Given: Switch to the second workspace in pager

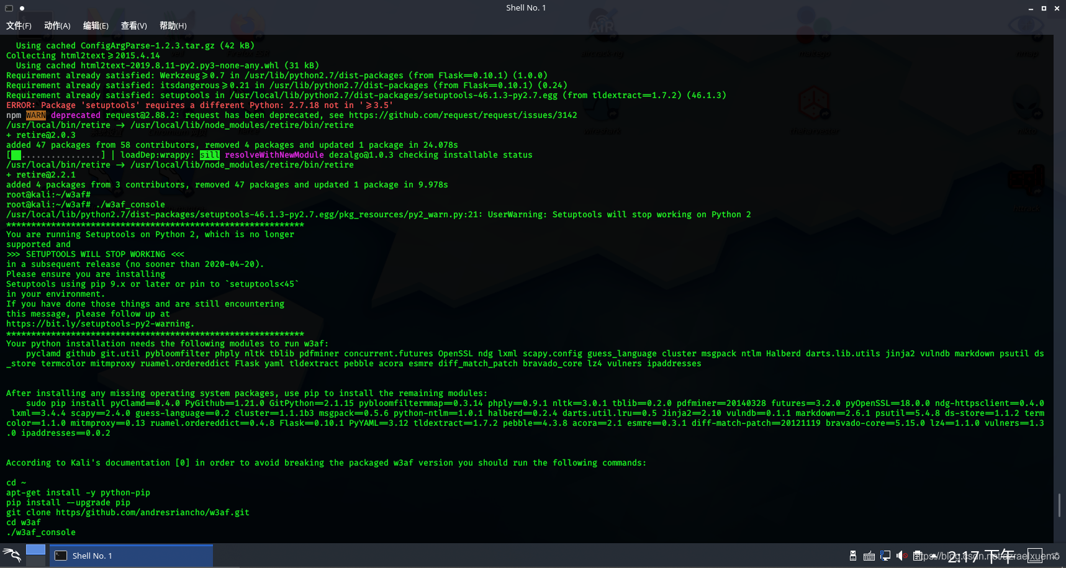Looking at the screenshot, I should coord(35,561).
